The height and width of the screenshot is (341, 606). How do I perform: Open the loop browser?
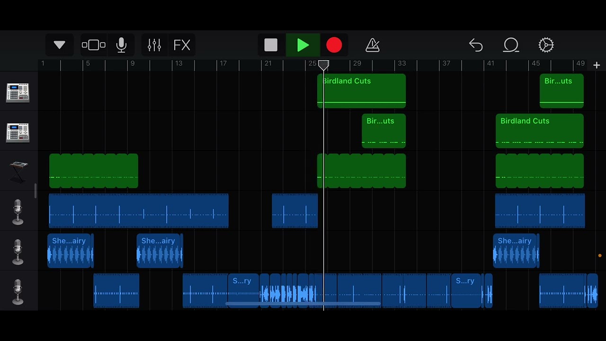click(x=511, y=45)
